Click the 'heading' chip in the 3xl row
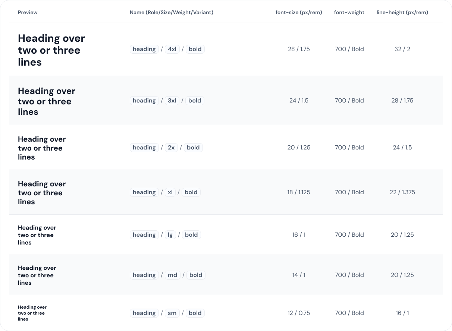The image size is (452, 331). click(144, 100)
